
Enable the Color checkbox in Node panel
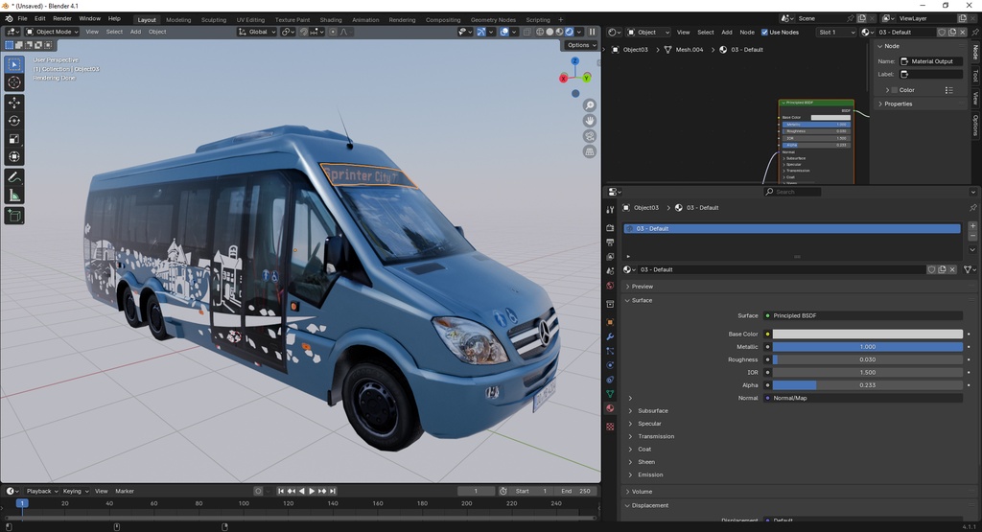pyautogui.click(x=893, y=90)
